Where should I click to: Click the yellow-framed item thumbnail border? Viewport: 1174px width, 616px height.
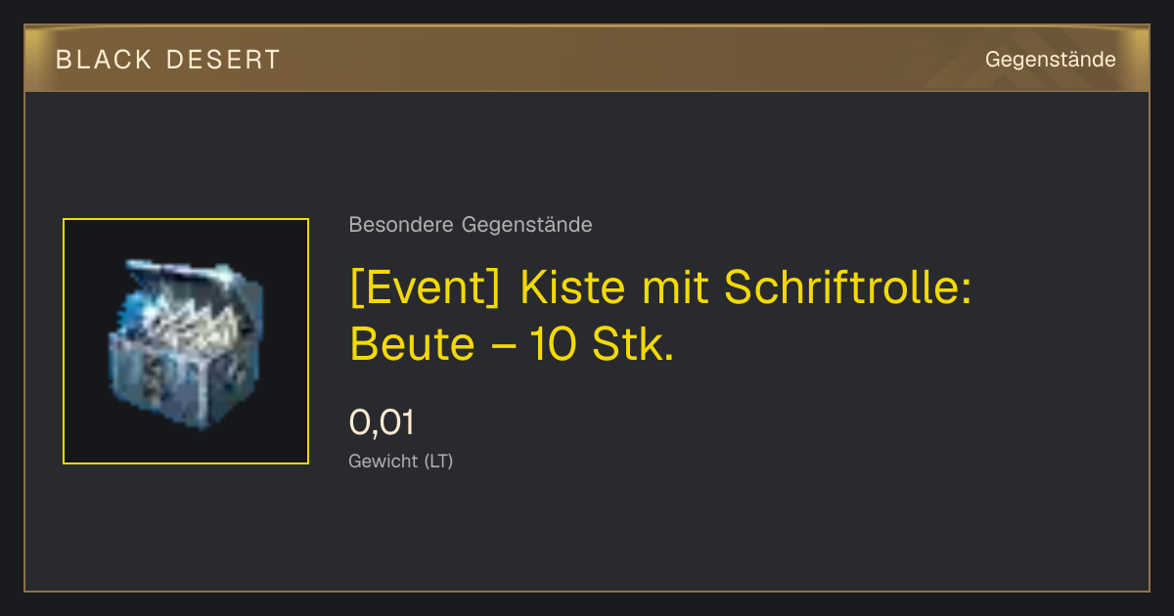point(186,341)
